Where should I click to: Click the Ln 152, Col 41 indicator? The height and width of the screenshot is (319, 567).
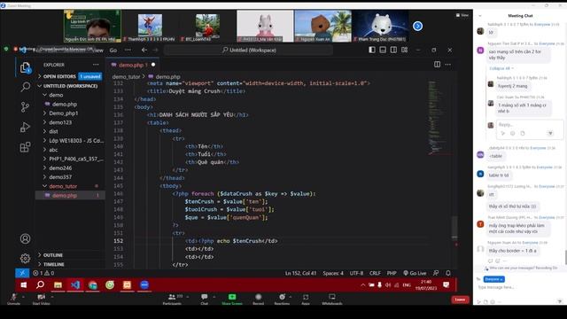click(x=301, y=273)
